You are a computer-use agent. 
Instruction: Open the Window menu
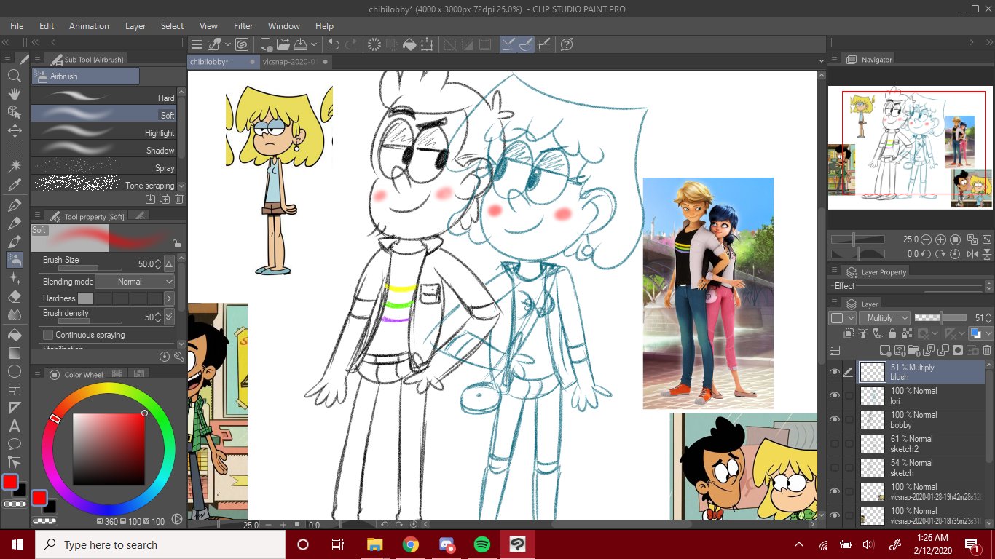click(x=284, y=26)
